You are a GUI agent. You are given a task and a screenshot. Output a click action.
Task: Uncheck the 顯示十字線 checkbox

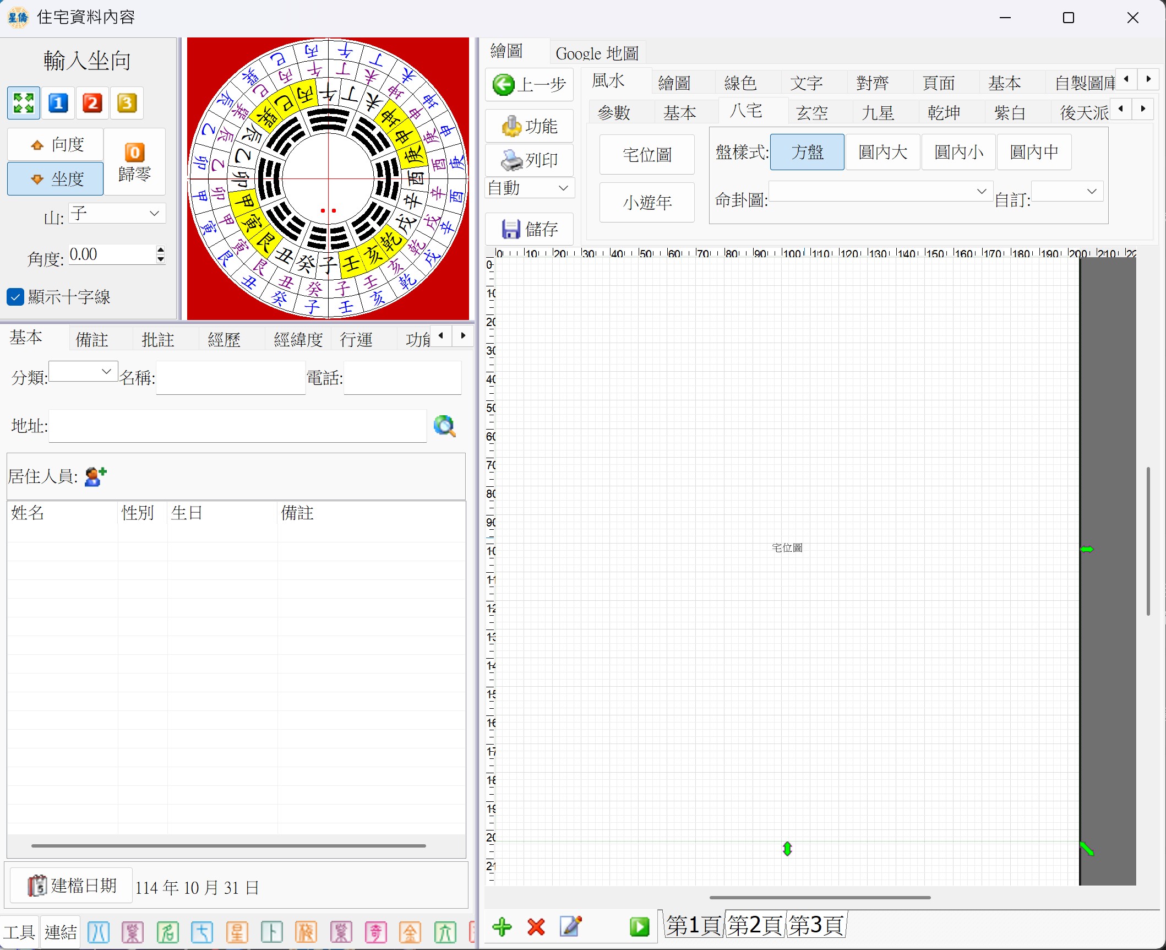point(15,297)
